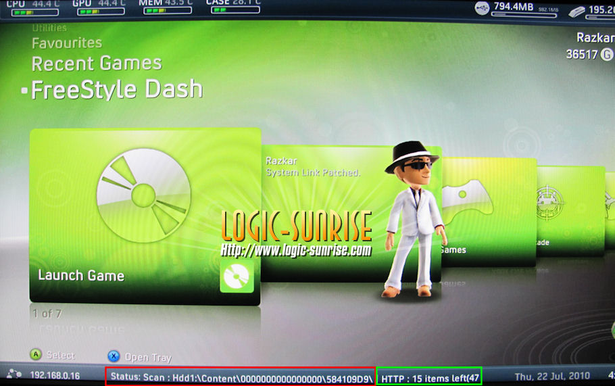Click the network icon beside 192.168.0.16
Image resolution: width=615 pixels, height=386 pixels.
tap(14, 374)
